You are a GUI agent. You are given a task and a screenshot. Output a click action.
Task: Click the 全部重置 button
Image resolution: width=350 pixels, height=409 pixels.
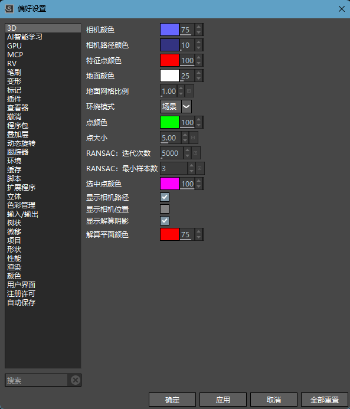325,400
